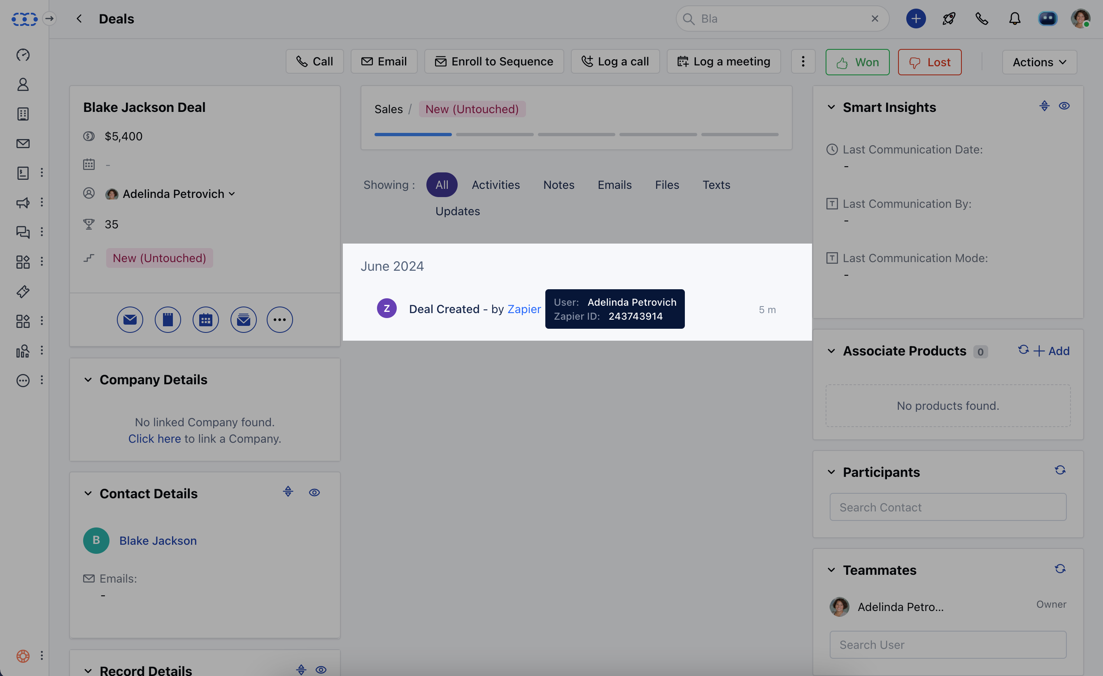The width and height of the screenshot is (1103, 676).
Task: Open notifications bell icon
Action: pos(1015,19)
